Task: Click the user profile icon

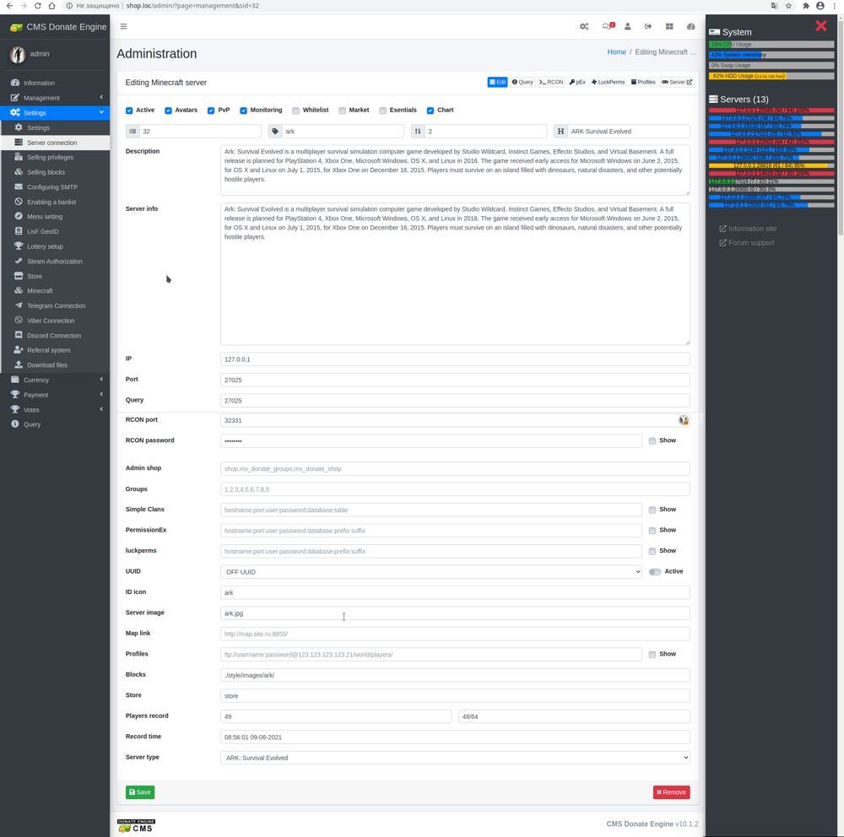Action: point(627,27)
